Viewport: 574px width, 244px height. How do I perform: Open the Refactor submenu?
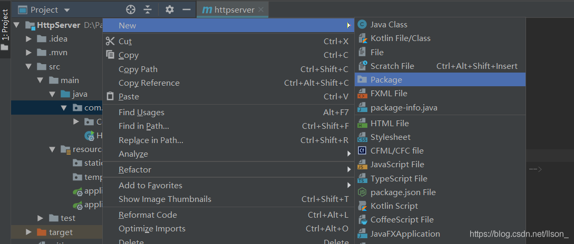135,170
